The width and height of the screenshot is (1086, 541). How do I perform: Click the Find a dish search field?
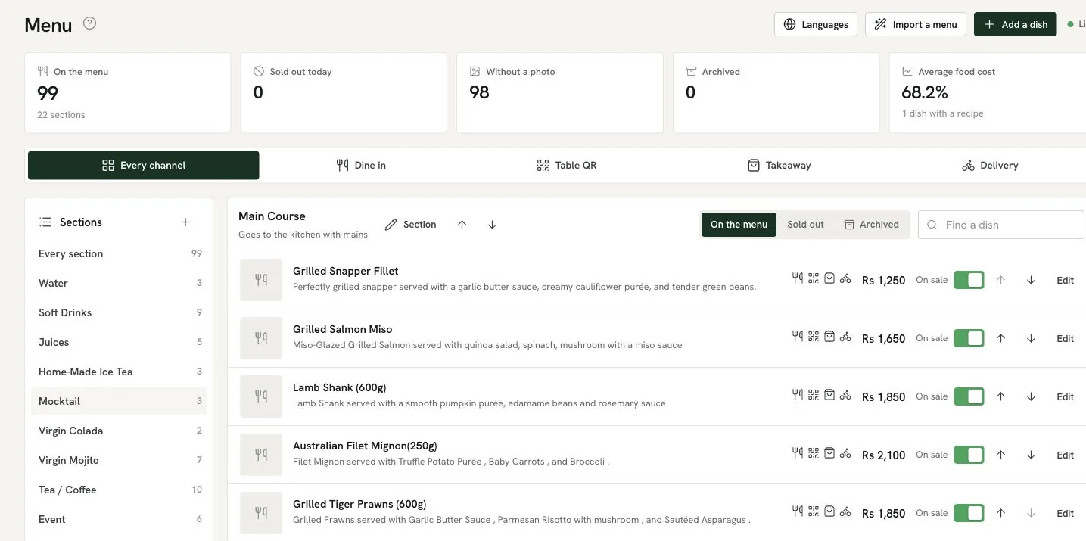tap(1001, 225)
